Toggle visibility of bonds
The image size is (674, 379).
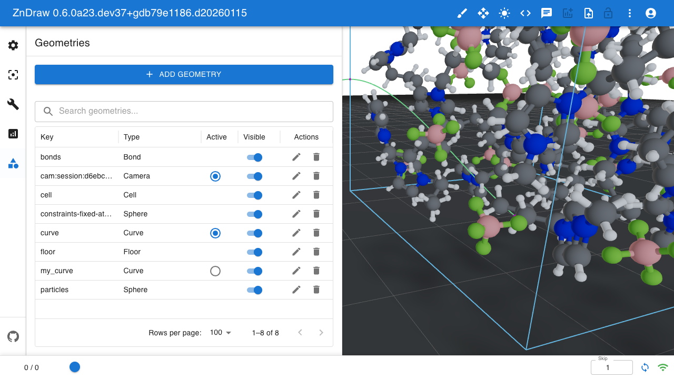point(255,157)
